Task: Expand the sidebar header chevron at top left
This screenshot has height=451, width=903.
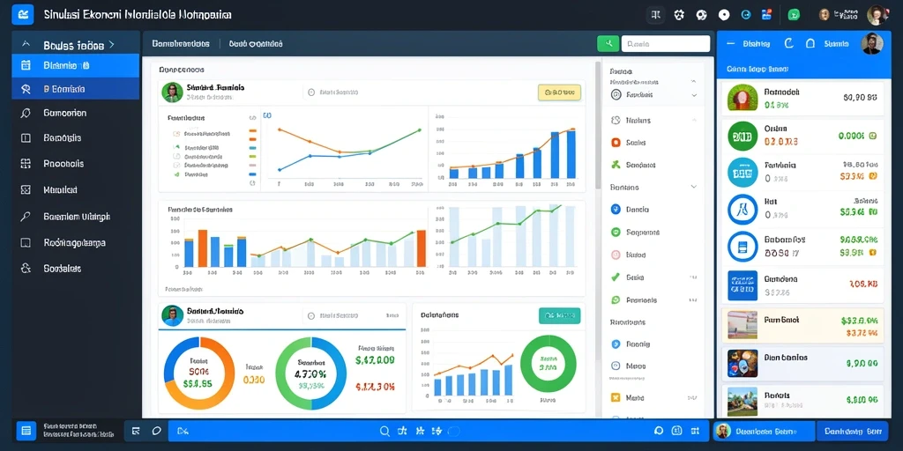Action: coord(111,44)
